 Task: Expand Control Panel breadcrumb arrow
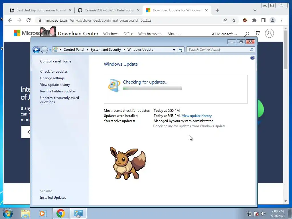[x=60, y=50]
